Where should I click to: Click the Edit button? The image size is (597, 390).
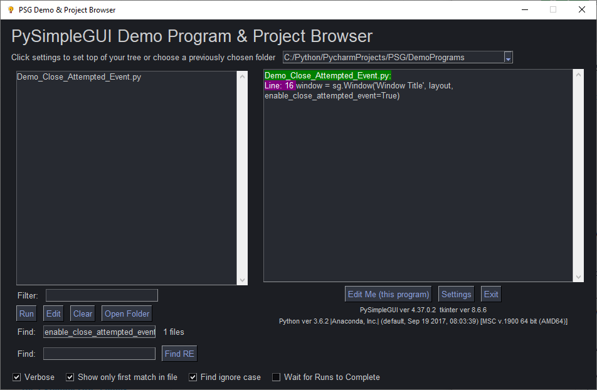click(53, 313)
